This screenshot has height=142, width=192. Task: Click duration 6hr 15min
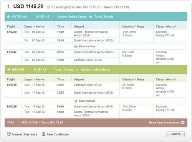click(128, 52)
